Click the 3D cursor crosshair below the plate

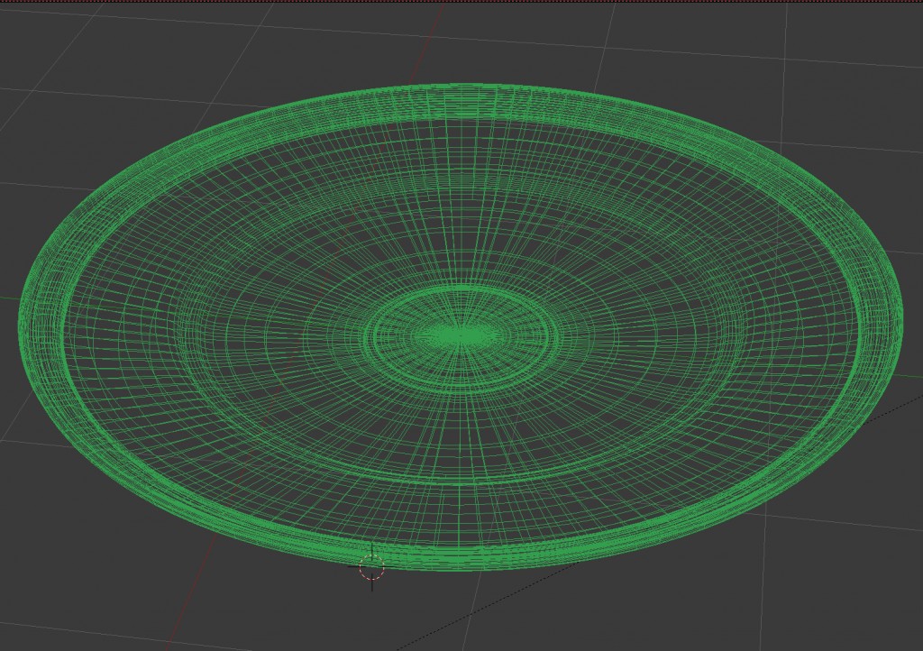coord(371,568)
